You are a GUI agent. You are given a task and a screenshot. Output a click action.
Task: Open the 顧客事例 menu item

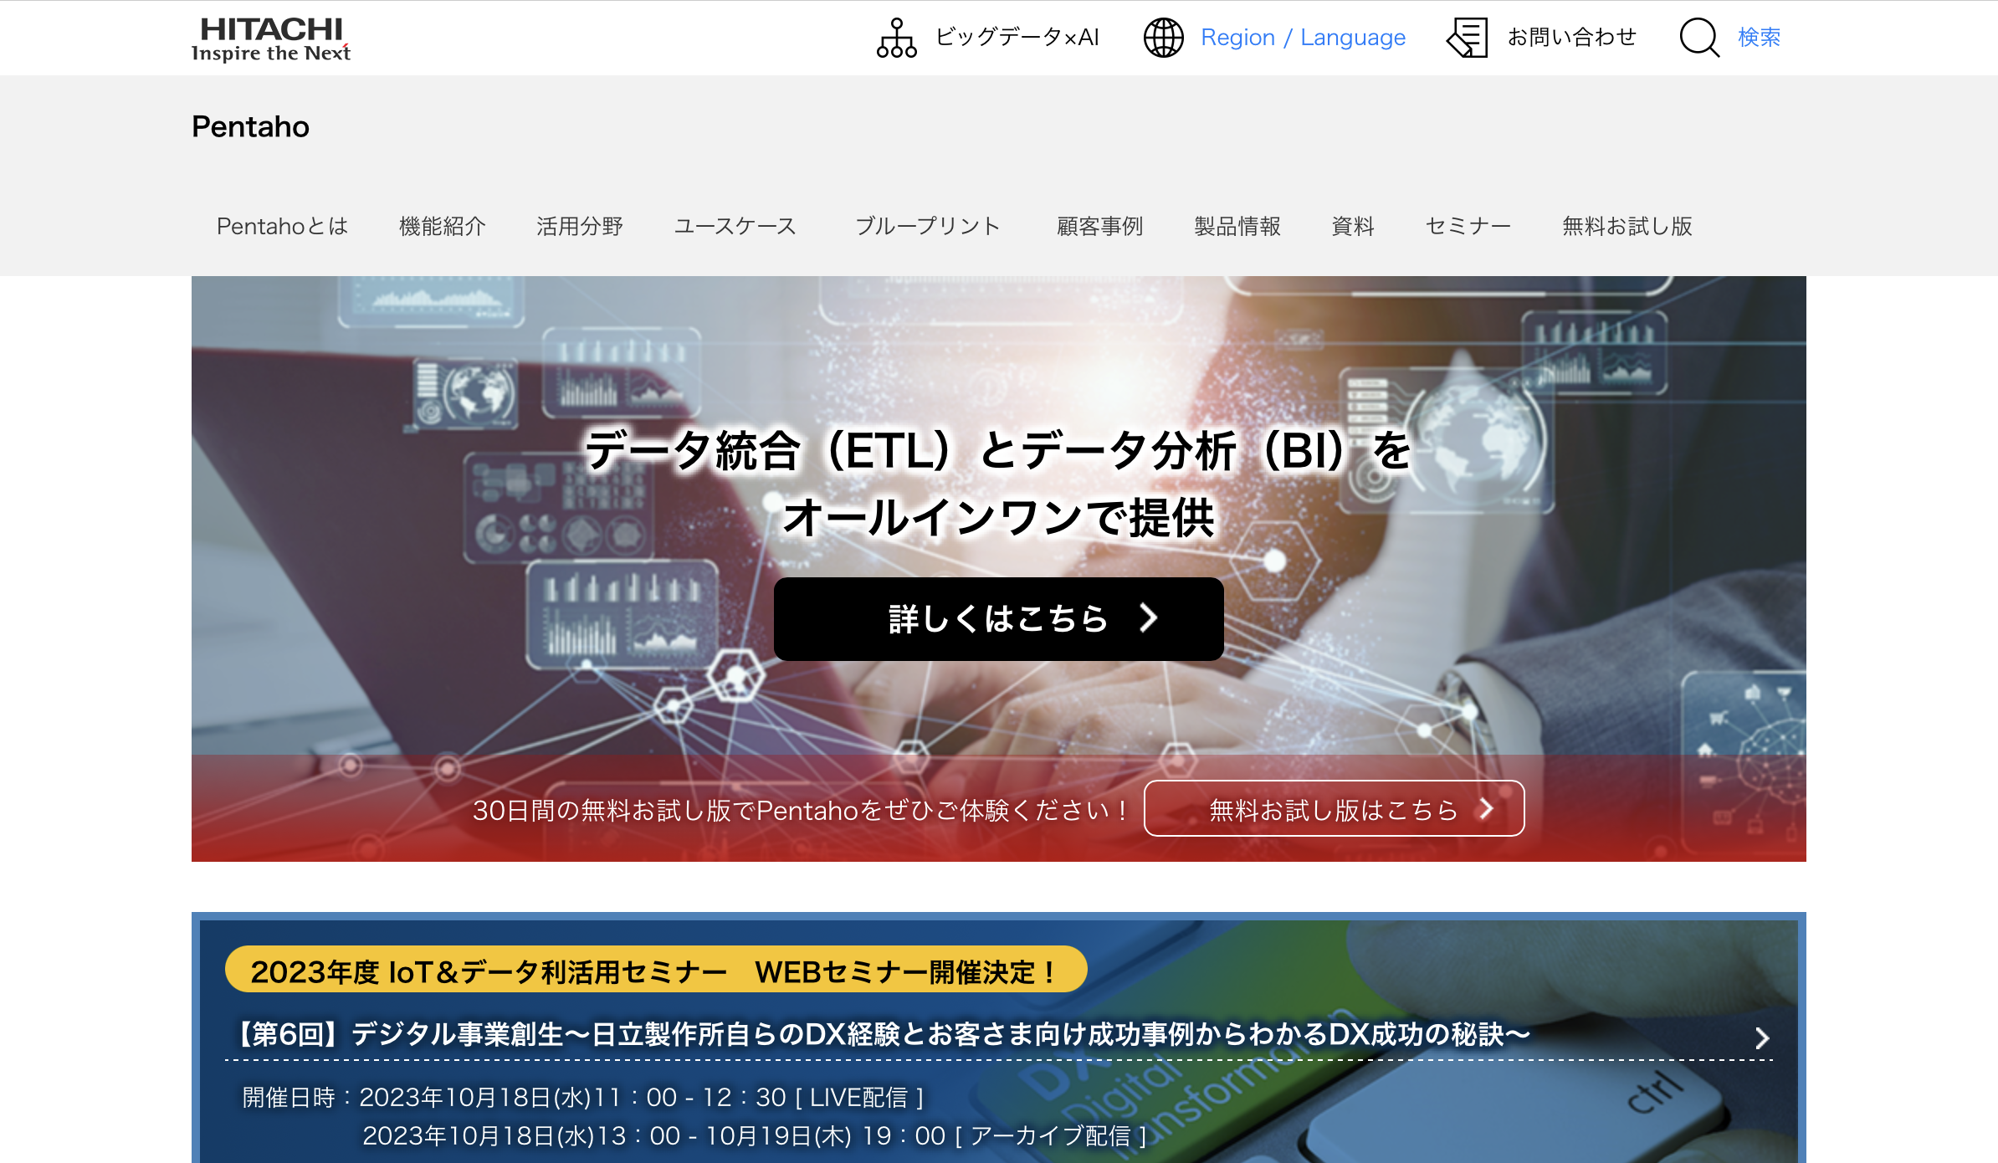[x=1099, y=226]
